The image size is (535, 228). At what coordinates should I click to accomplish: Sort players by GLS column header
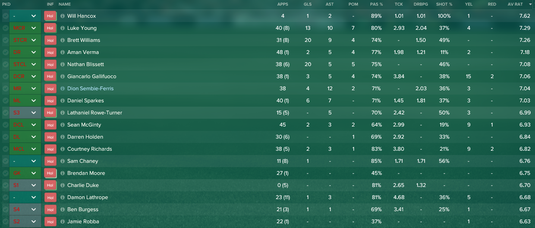[x=308, y=4]
